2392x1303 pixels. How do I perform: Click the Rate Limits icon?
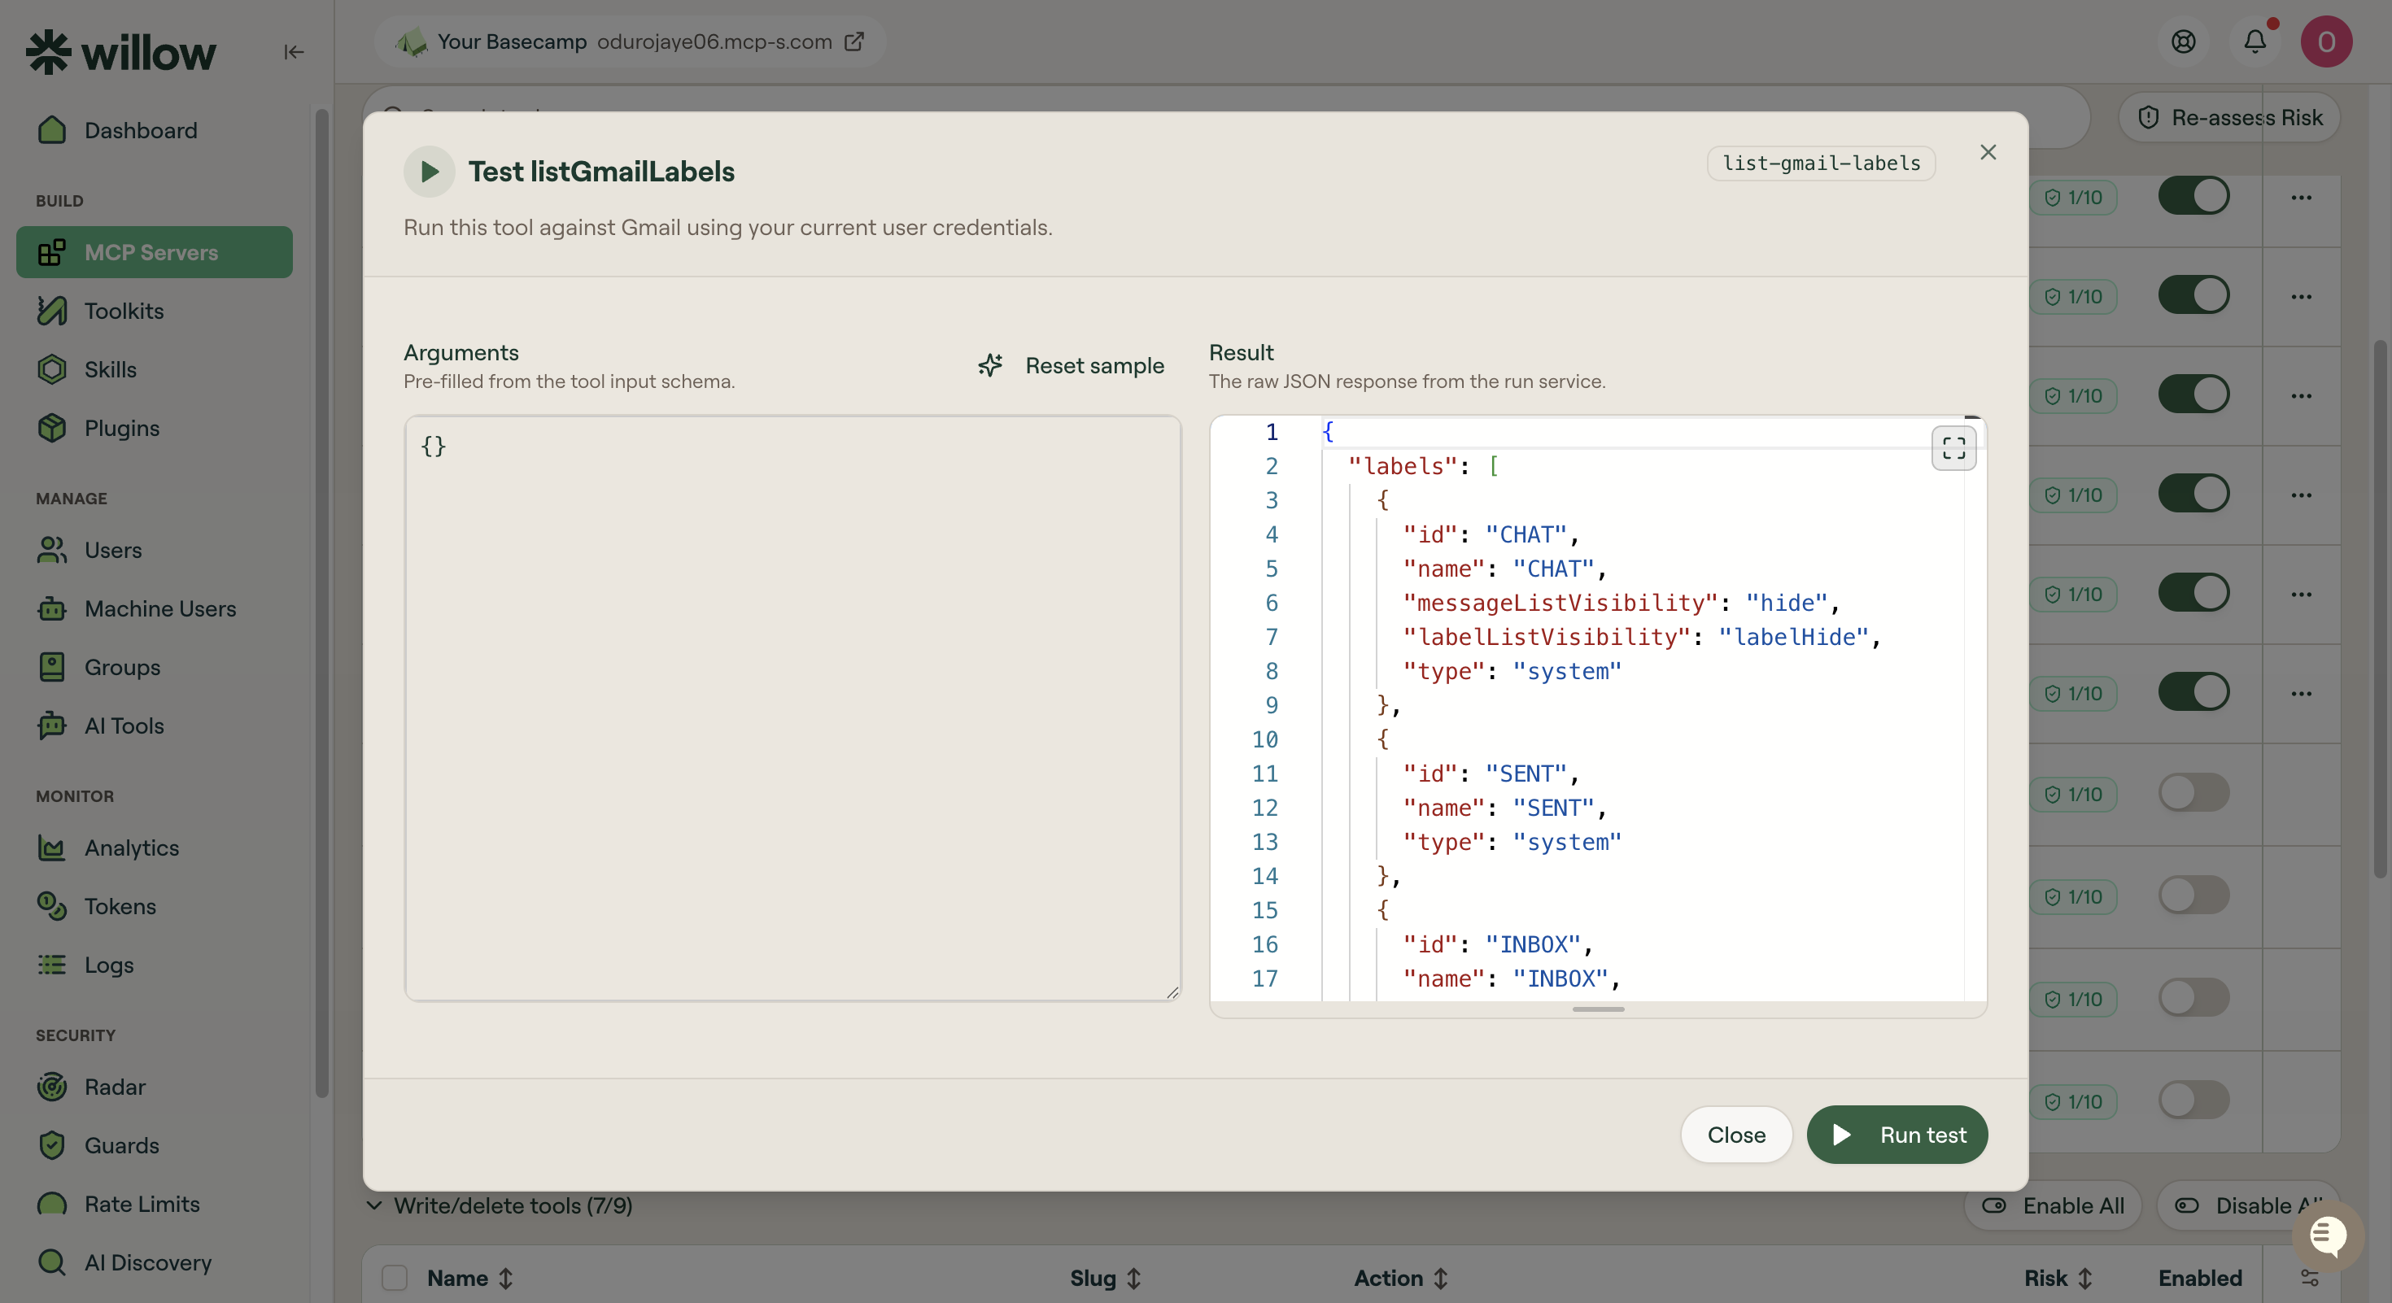(52, 1204)
